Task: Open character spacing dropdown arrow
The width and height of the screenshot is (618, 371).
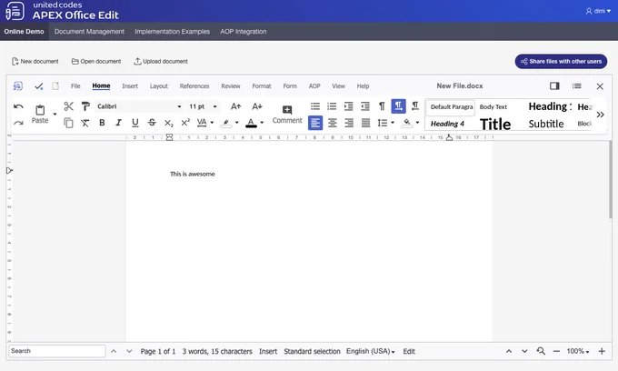Action: (x=212, y=123)
